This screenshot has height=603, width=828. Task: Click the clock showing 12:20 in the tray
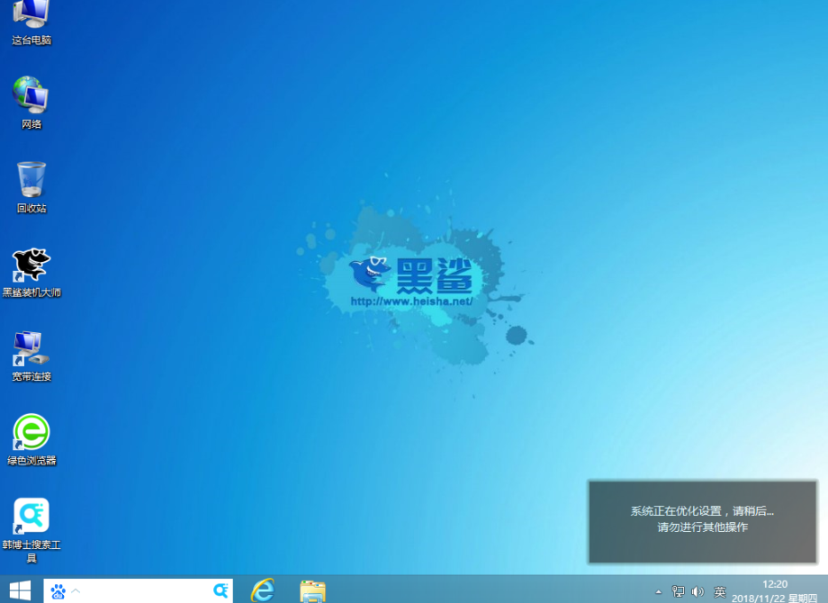tap(775, 586)
